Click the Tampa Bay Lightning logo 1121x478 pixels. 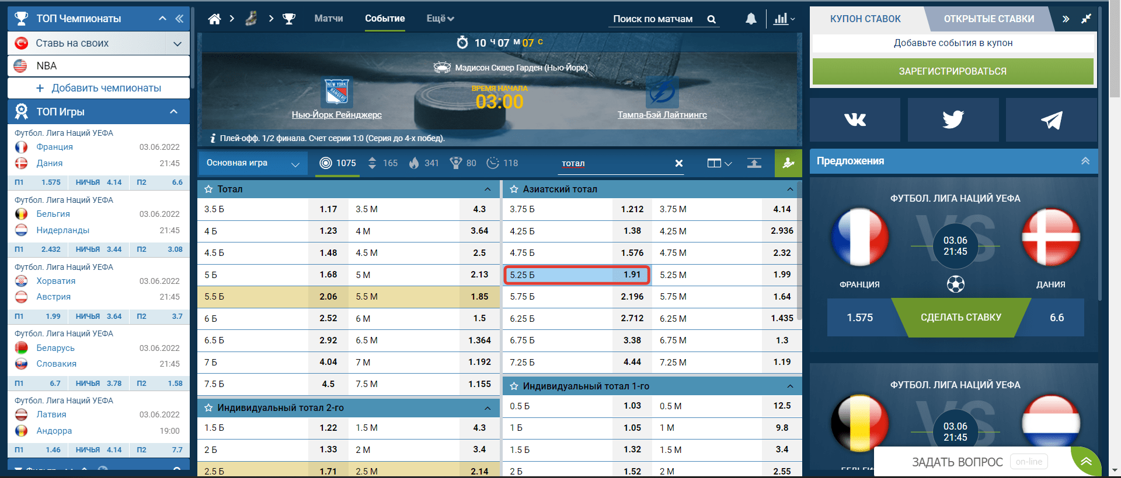pyautogui.click(x=662, y=92)
